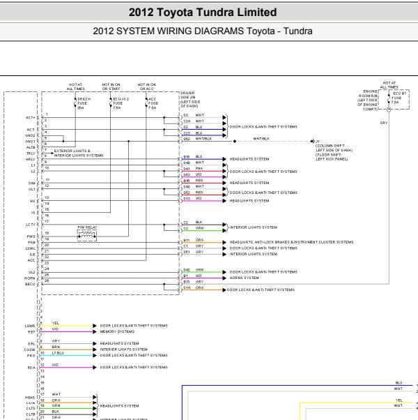Click the P/W RELAY symbol
Image resolution: width=418 pixels, height=420 pixels.
tap(87, 234)
